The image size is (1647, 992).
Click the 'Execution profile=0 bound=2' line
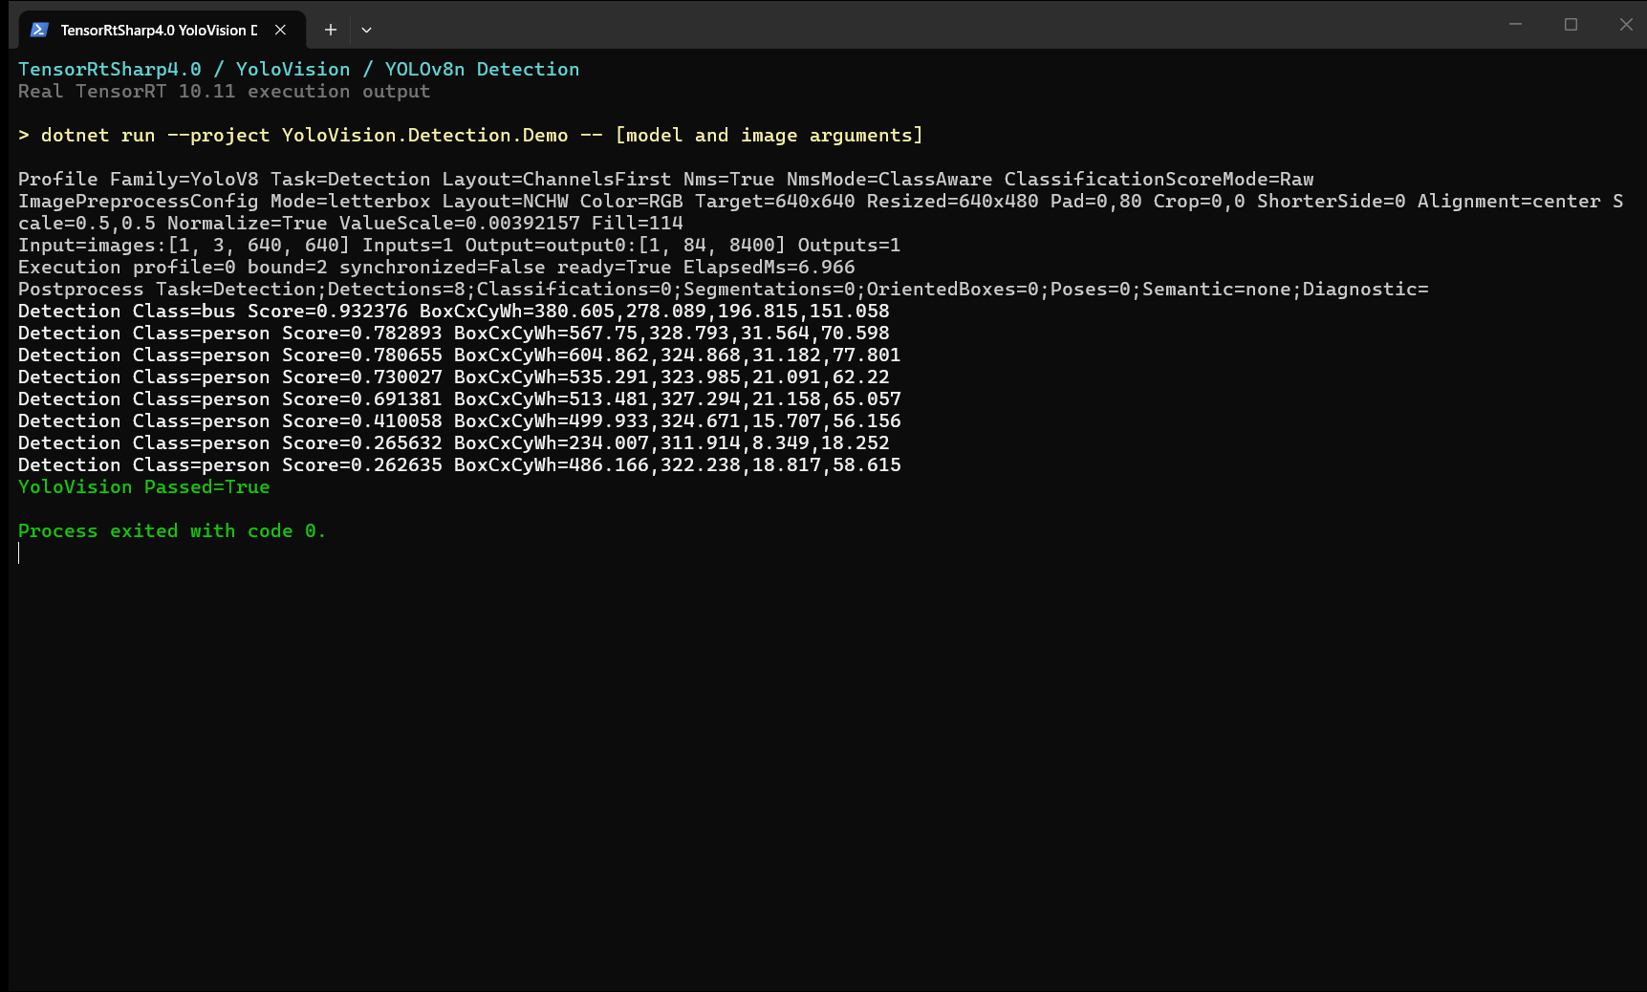(x=436, y=267)
